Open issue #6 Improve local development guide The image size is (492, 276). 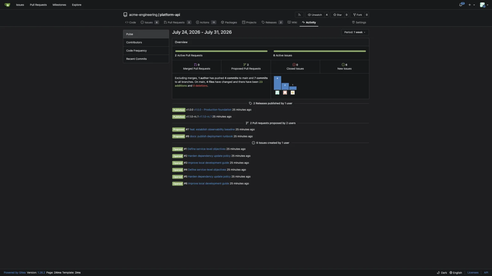(x=208, y=183)
